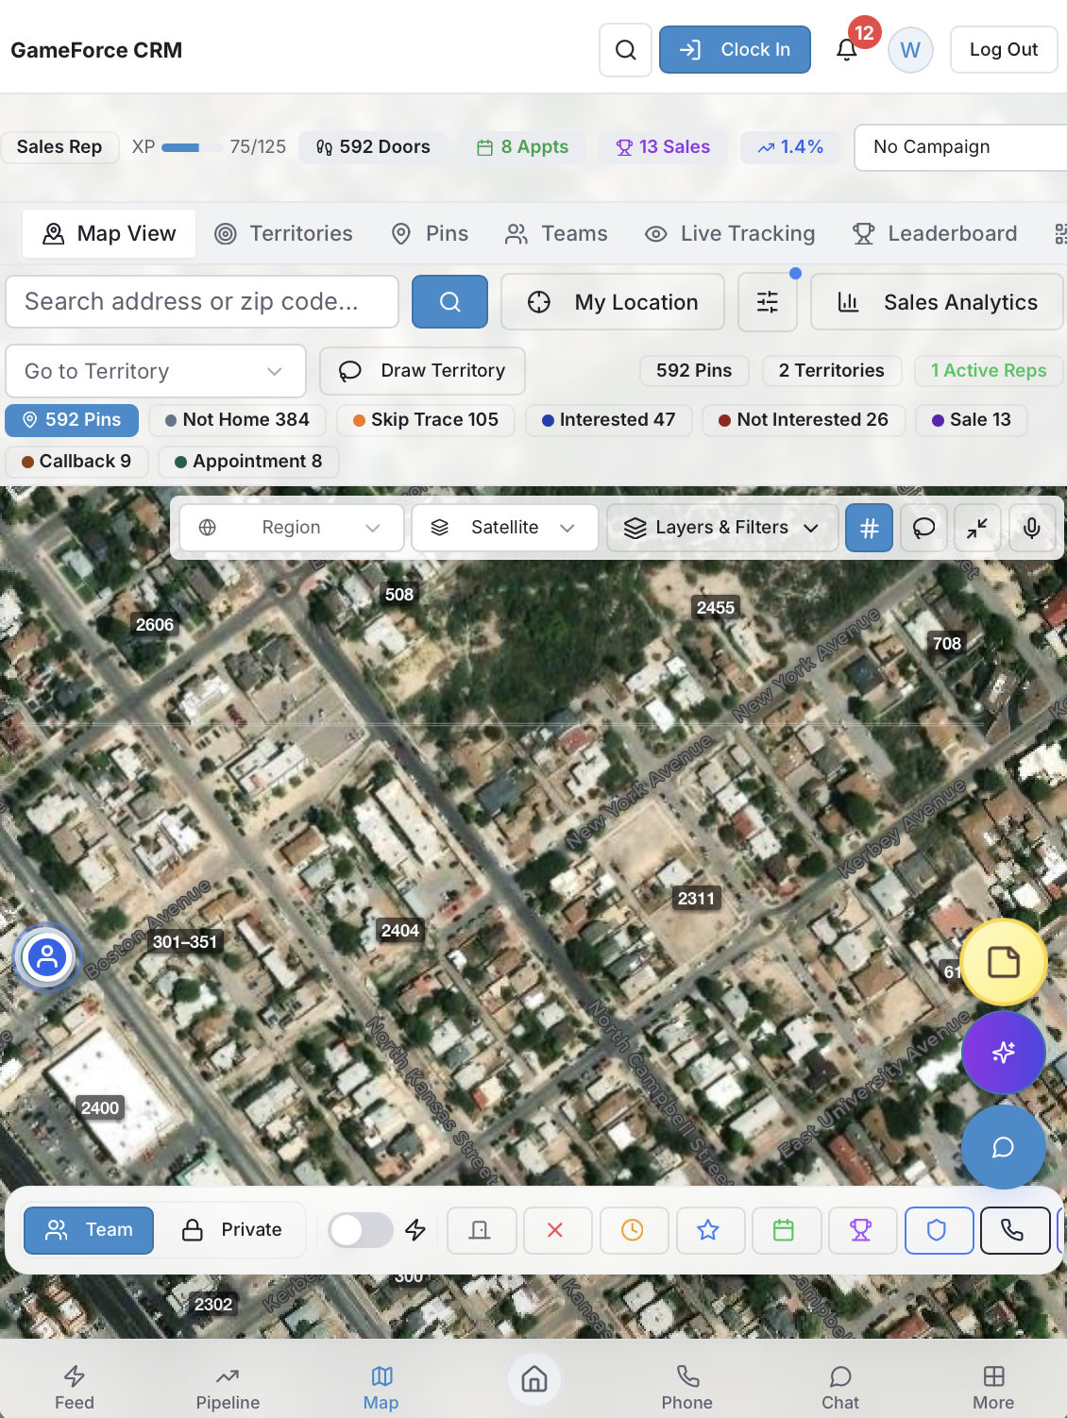Toggle the switch in the bottom pin toolbar
Screen dimensions: 1067x1418
tap(360, 1230)
